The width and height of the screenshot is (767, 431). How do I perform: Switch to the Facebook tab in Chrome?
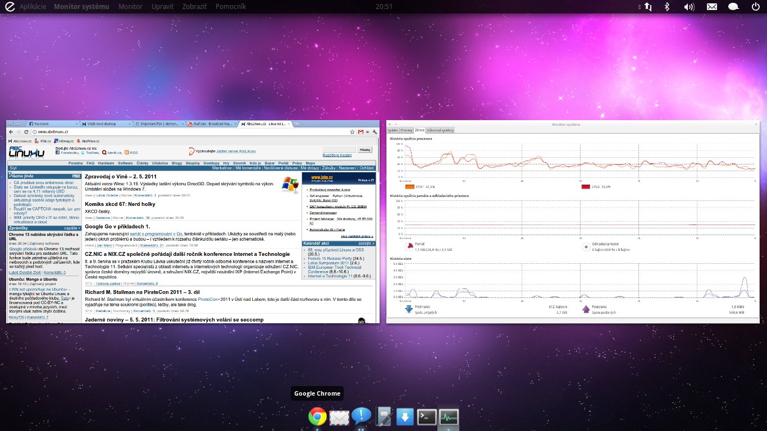53,123
